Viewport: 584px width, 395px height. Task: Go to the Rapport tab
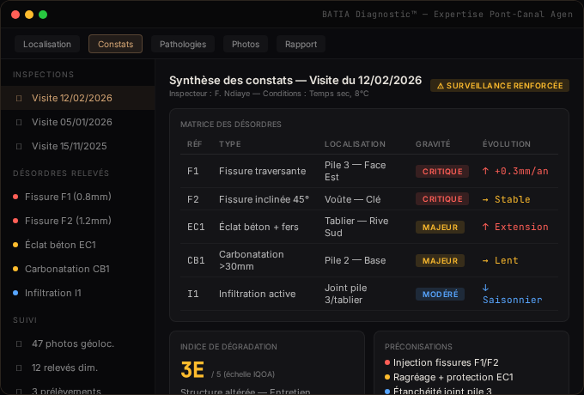pyautogui.click(x=301, y=44)
